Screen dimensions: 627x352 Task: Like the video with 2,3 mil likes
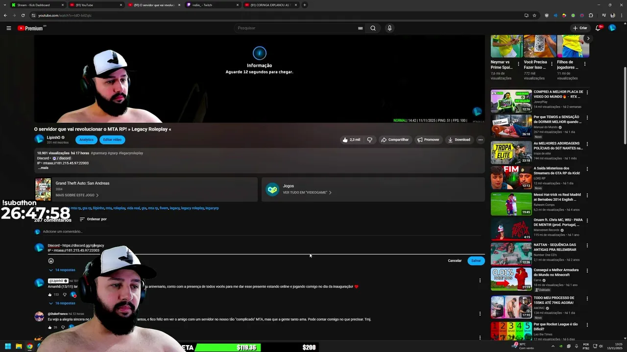351,139
